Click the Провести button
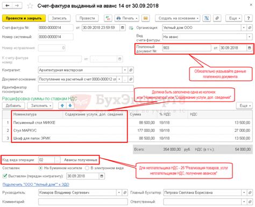Screen dimensions: 255x207 click(x=87, y=18)
